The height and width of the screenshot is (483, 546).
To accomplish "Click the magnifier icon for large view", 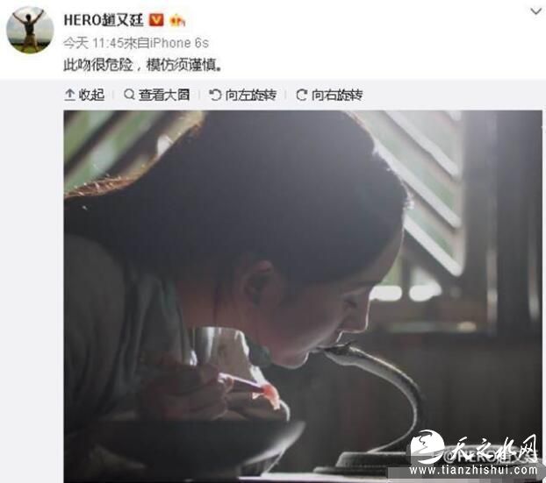I will click(x=129, y=95).
